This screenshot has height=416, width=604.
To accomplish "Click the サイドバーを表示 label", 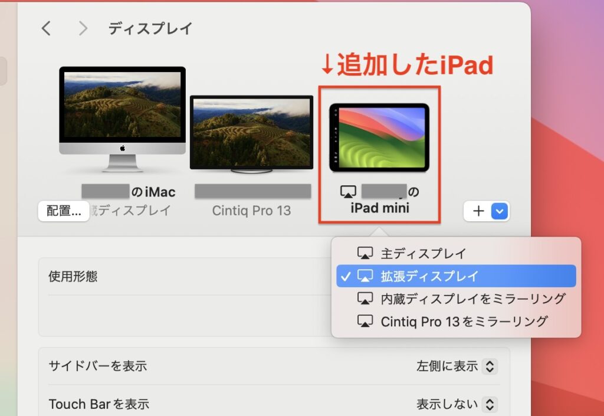I will [98, 366].
